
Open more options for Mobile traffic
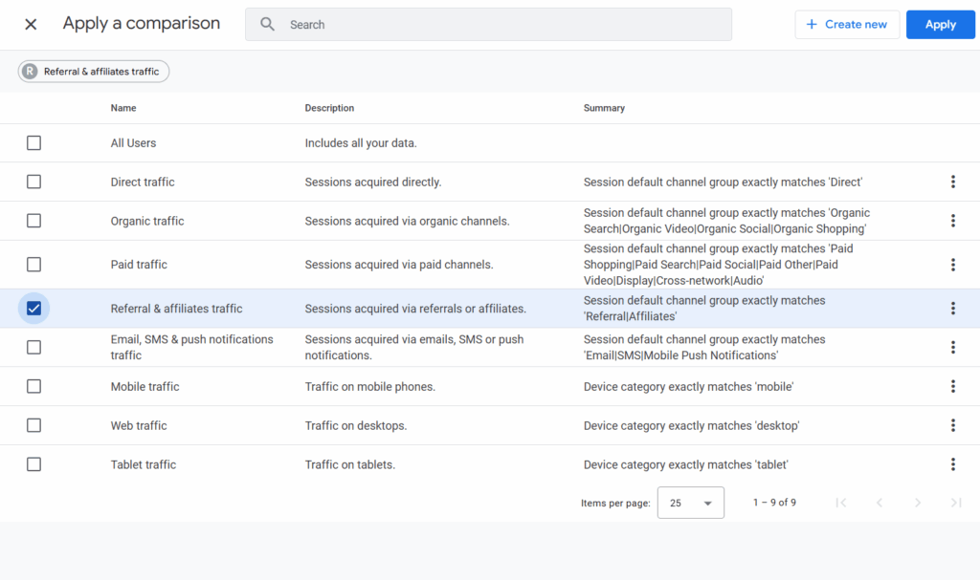coord(952,386)
